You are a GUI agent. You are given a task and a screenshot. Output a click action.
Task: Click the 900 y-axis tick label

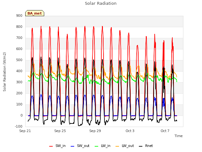19,16
